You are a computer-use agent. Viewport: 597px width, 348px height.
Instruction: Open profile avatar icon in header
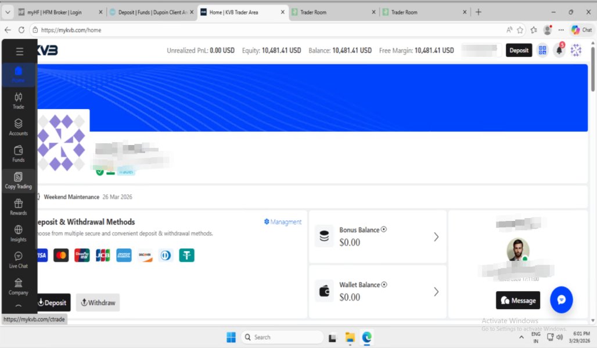pyautogui.click(x=576, y=50)
